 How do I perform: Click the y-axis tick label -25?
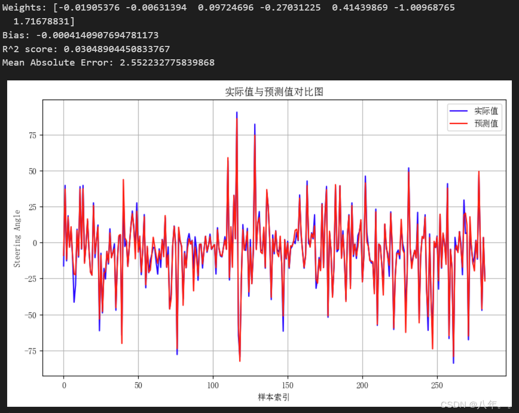31,279
